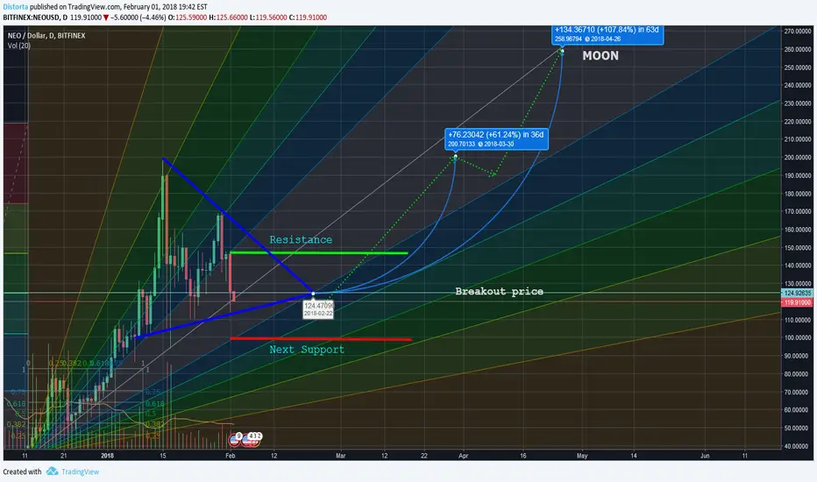Click the 200.00000 price axis label

pos(797,158)
